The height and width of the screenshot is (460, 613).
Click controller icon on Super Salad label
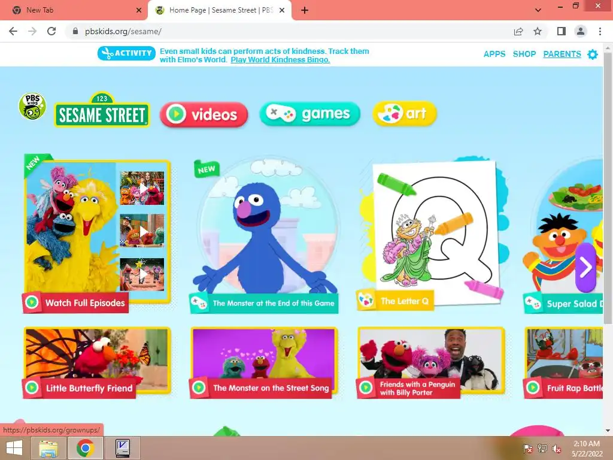pos(533,302)
